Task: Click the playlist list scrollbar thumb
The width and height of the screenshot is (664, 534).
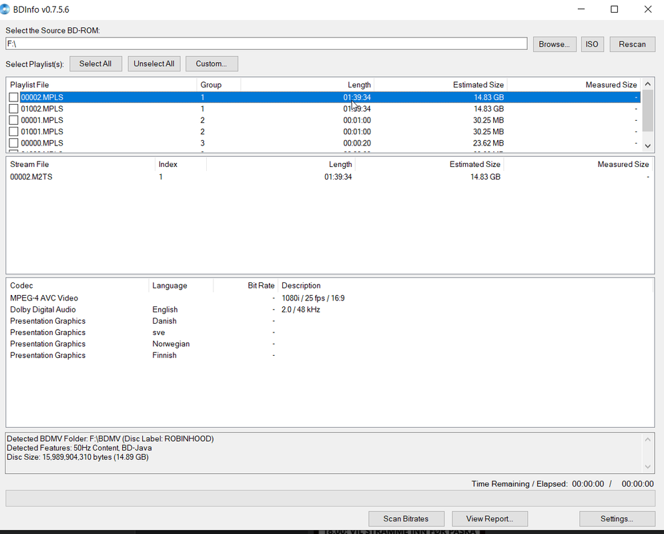Action: point(647,111)
